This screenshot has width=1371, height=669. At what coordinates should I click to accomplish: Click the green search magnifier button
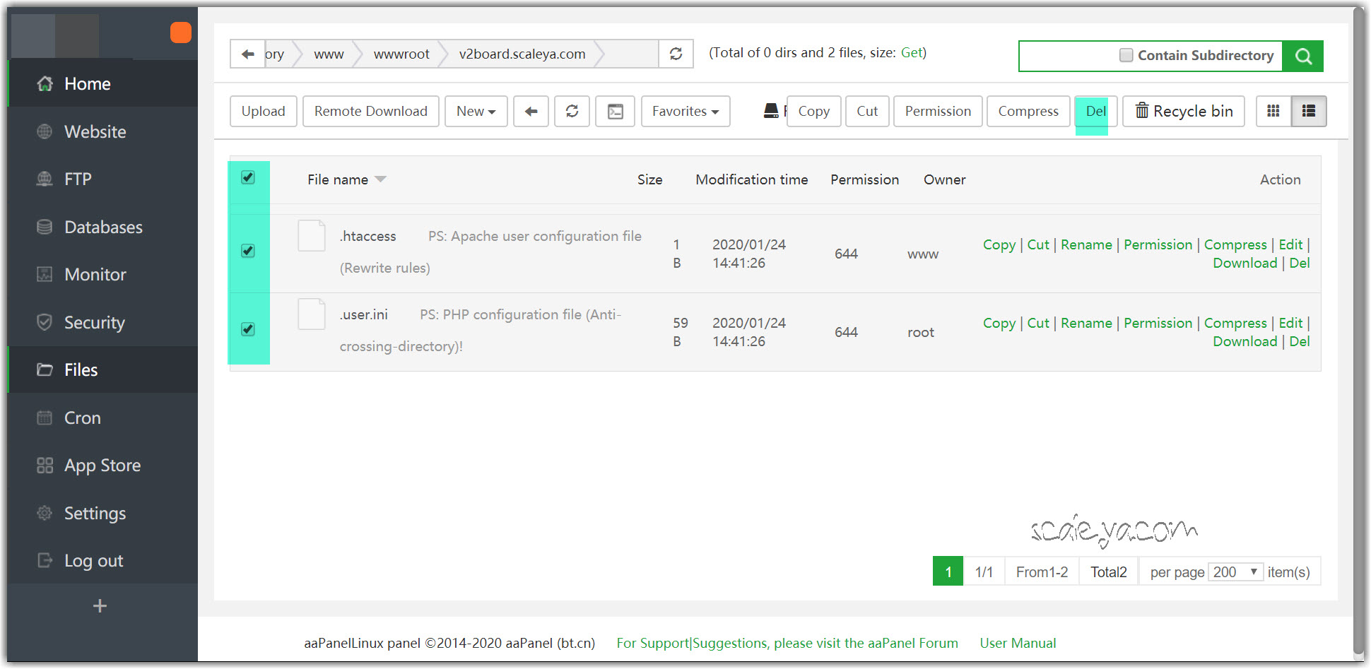pyautogui.click(x=1303, y=57)
